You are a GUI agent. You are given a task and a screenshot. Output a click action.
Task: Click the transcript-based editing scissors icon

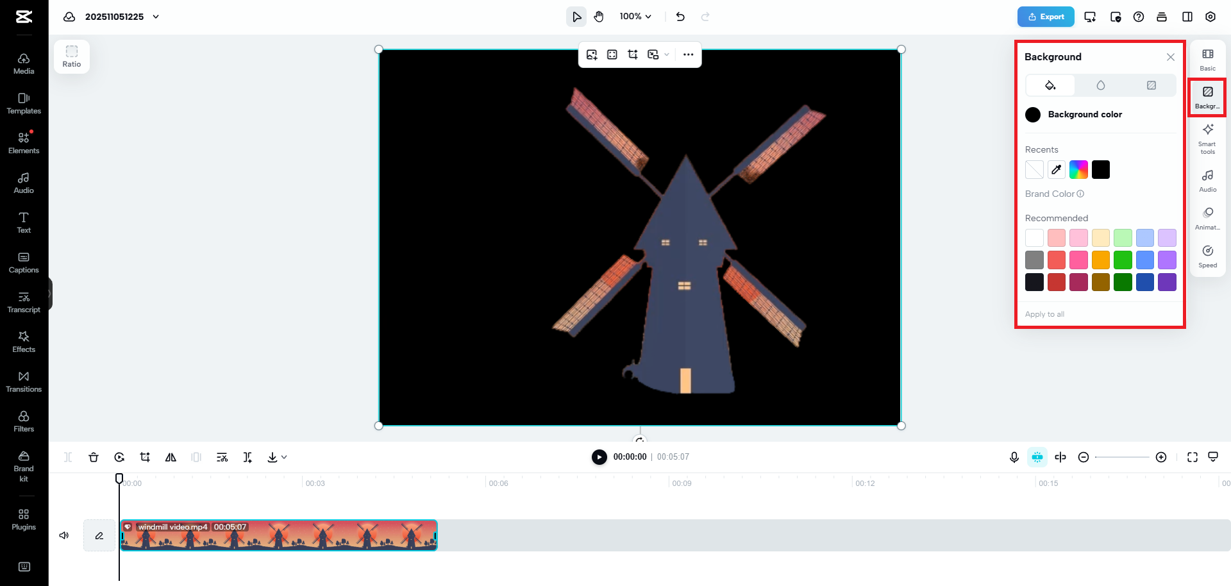(x=222, y=457)
